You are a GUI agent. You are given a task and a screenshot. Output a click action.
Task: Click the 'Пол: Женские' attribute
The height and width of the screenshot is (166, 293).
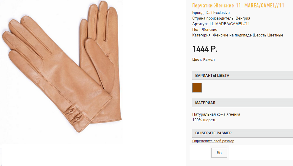(x=205, y=29)
